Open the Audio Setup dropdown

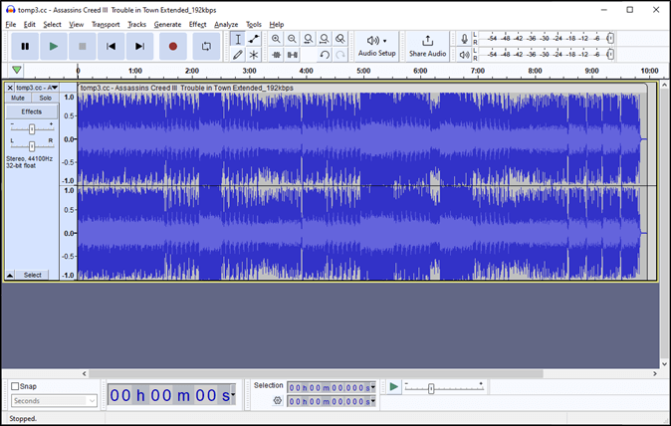376,46
